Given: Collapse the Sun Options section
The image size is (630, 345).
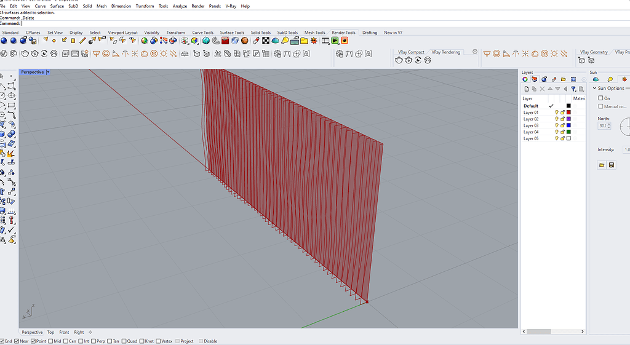Looking at the screenshot, I should pyautogui.click(x=594, y=89).
